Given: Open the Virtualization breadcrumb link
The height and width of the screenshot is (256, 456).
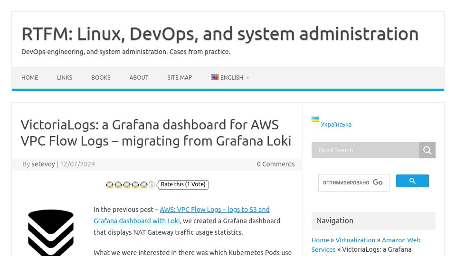Looking at the screenshot, I should click(x=355, y=240).
